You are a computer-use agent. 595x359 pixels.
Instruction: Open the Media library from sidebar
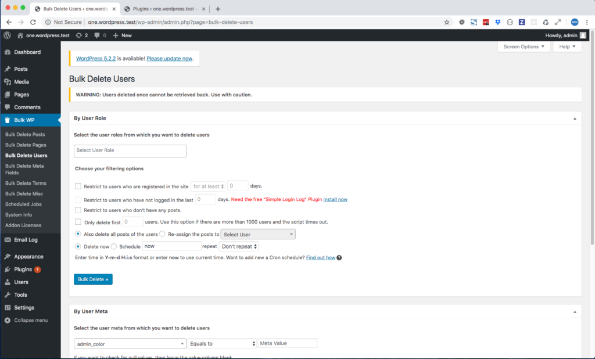pos(21,82)
